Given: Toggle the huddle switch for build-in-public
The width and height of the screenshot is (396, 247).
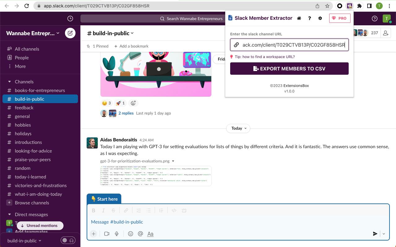Looking at the screenshot, I should [68, 241].
